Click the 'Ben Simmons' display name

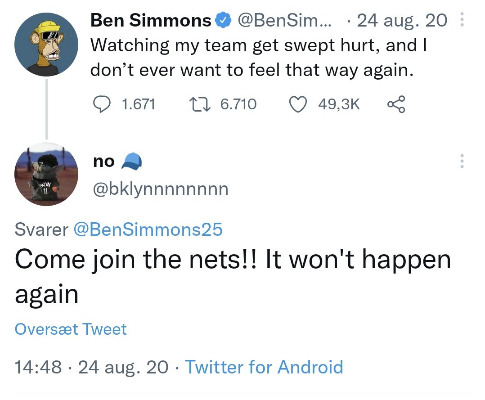pos(151,20)
